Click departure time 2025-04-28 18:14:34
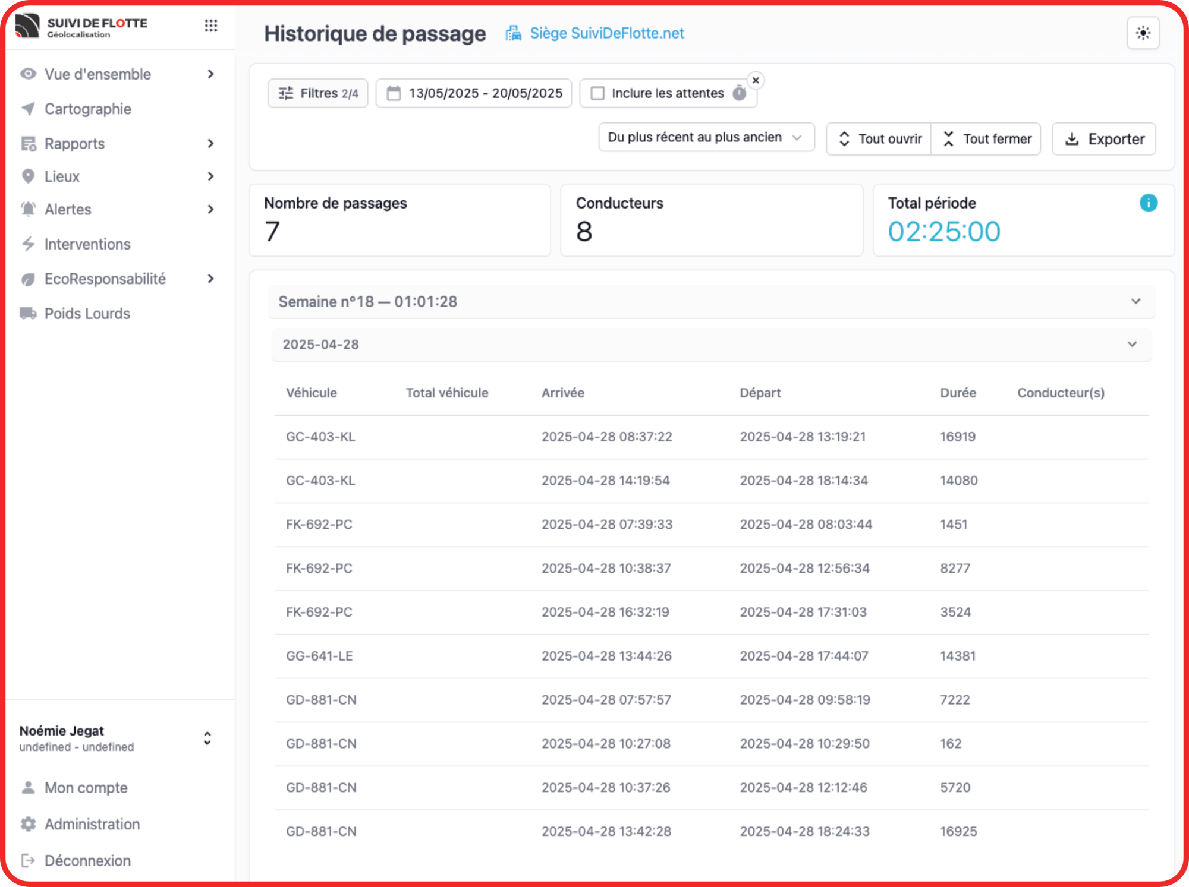 coord(804,481)
